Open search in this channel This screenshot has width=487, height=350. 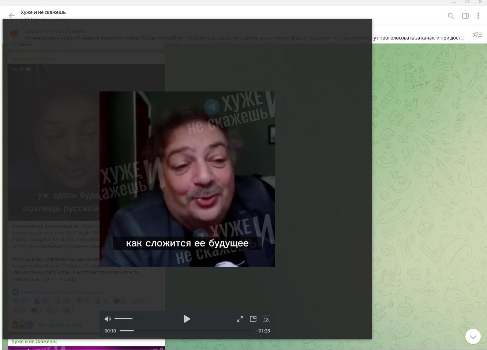coord(451,16)
